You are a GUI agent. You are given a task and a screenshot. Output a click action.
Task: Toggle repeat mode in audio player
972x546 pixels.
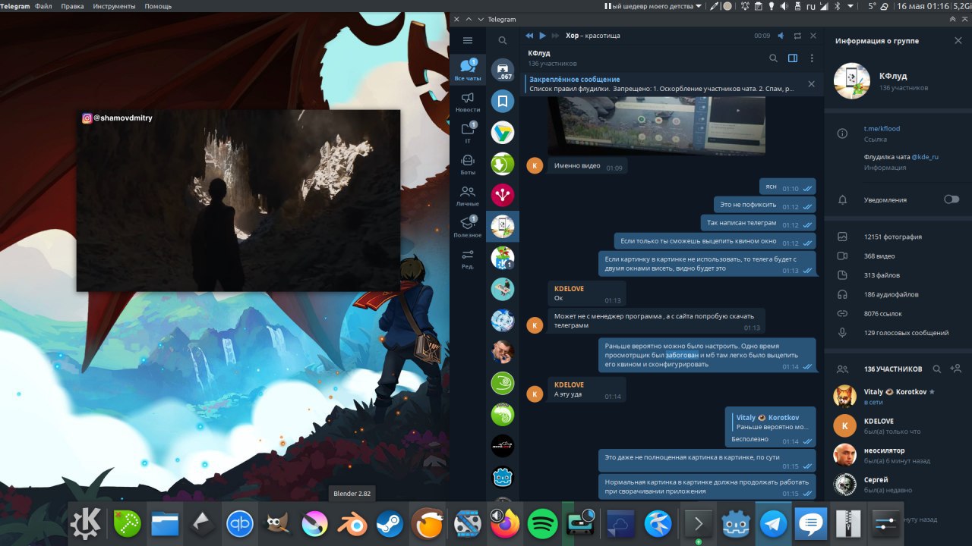coord(797,36)
